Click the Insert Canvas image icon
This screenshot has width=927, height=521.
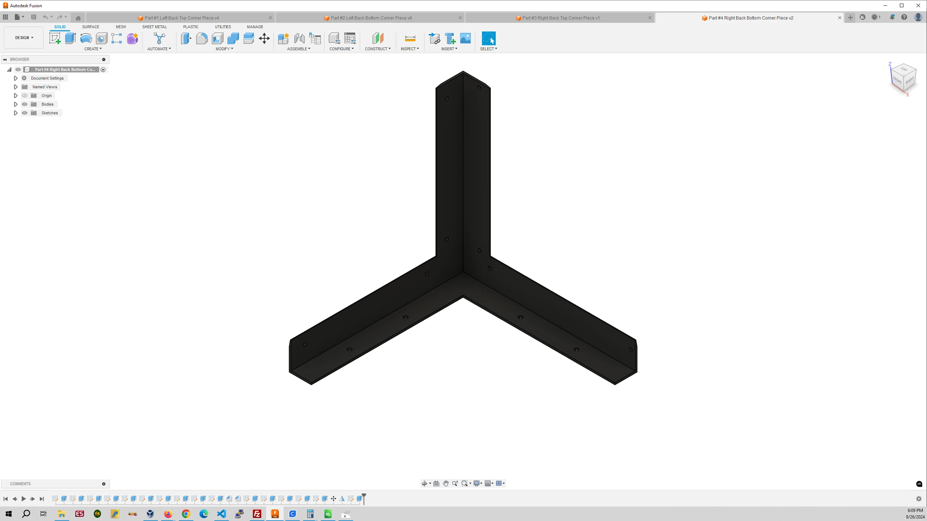[x=465, y=38]
